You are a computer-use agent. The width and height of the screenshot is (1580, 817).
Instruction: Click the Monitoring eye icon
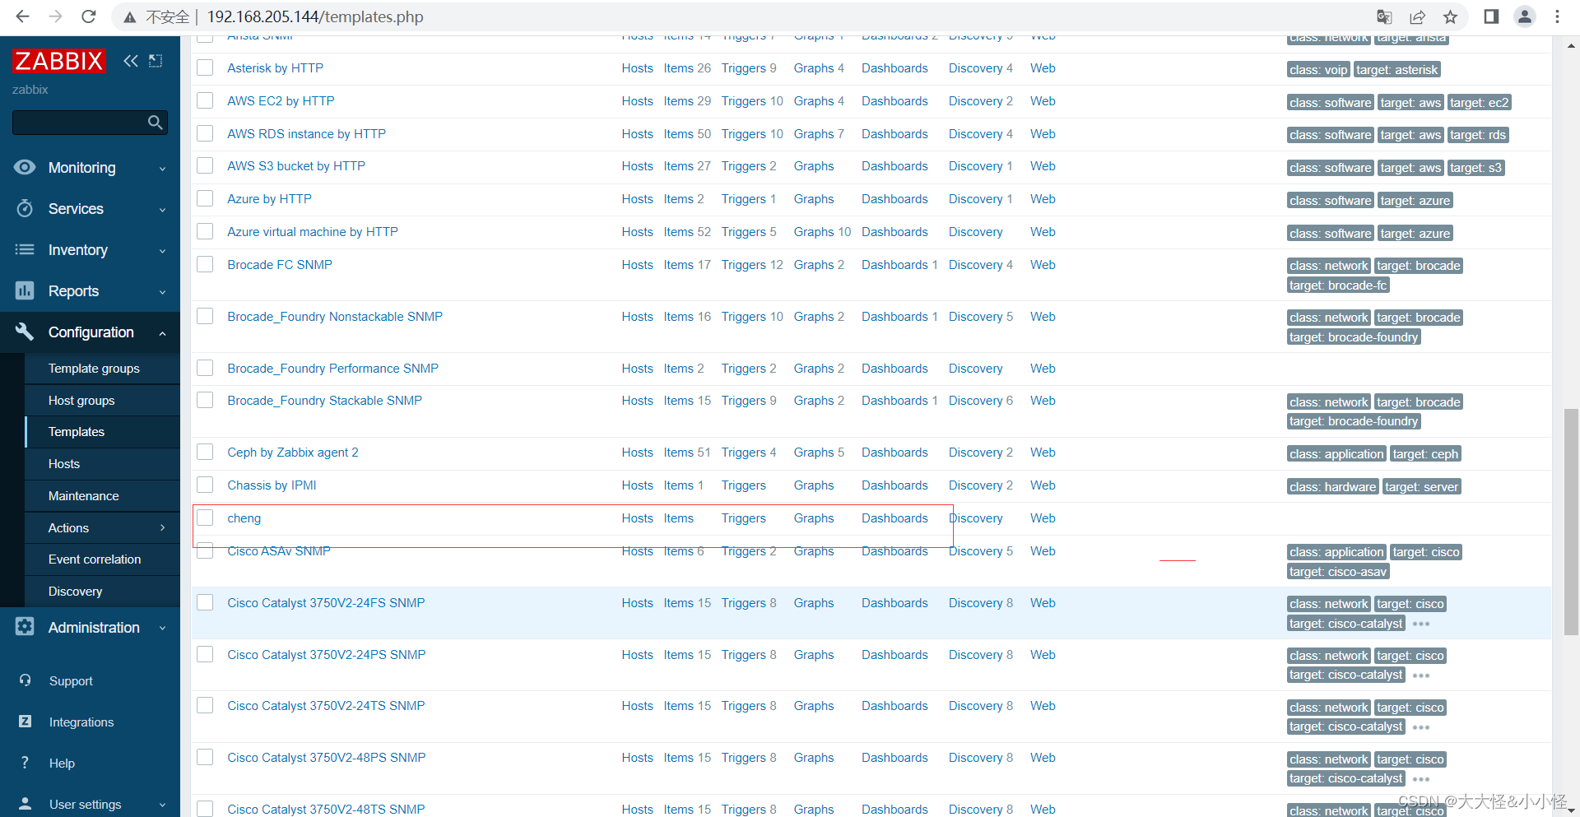[x=25, y=167]
